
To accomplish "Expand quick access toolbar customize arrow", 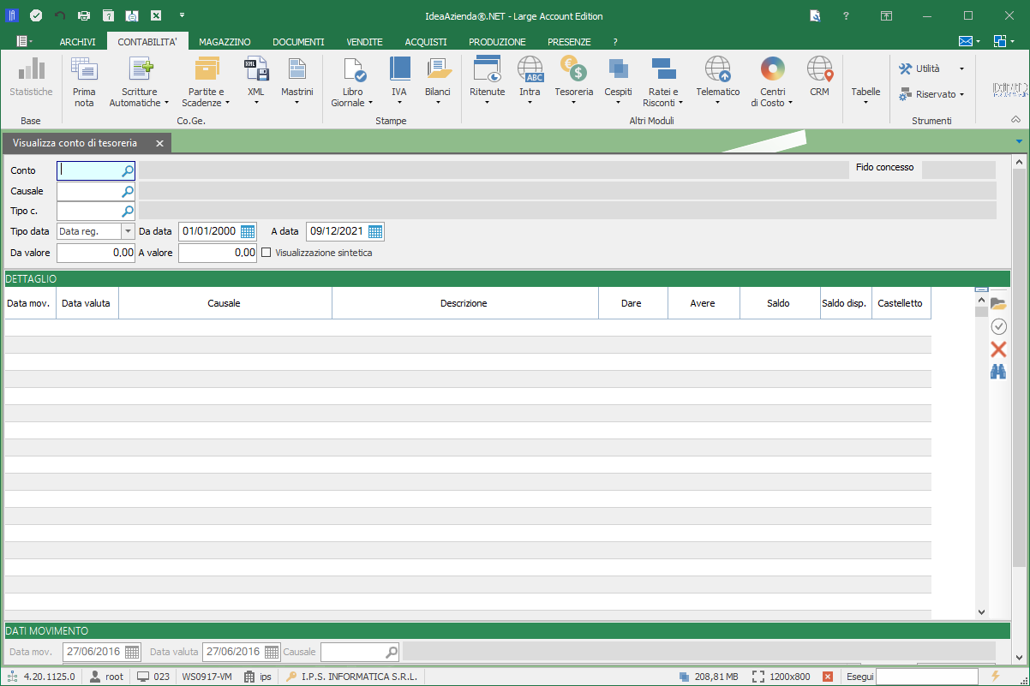I will pyautogui.click(x=182, y=15).
